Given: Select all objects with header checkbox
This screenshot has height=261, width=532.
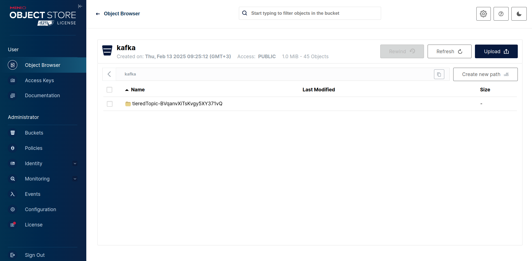Looking at the screenshot, I should point(109,90).
